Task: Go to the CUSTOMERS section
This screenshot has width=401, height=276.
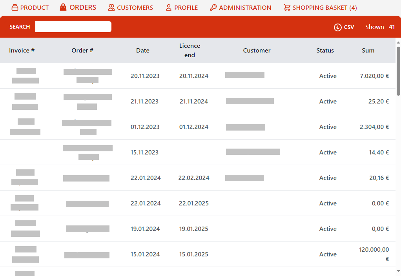Action: 130,8
